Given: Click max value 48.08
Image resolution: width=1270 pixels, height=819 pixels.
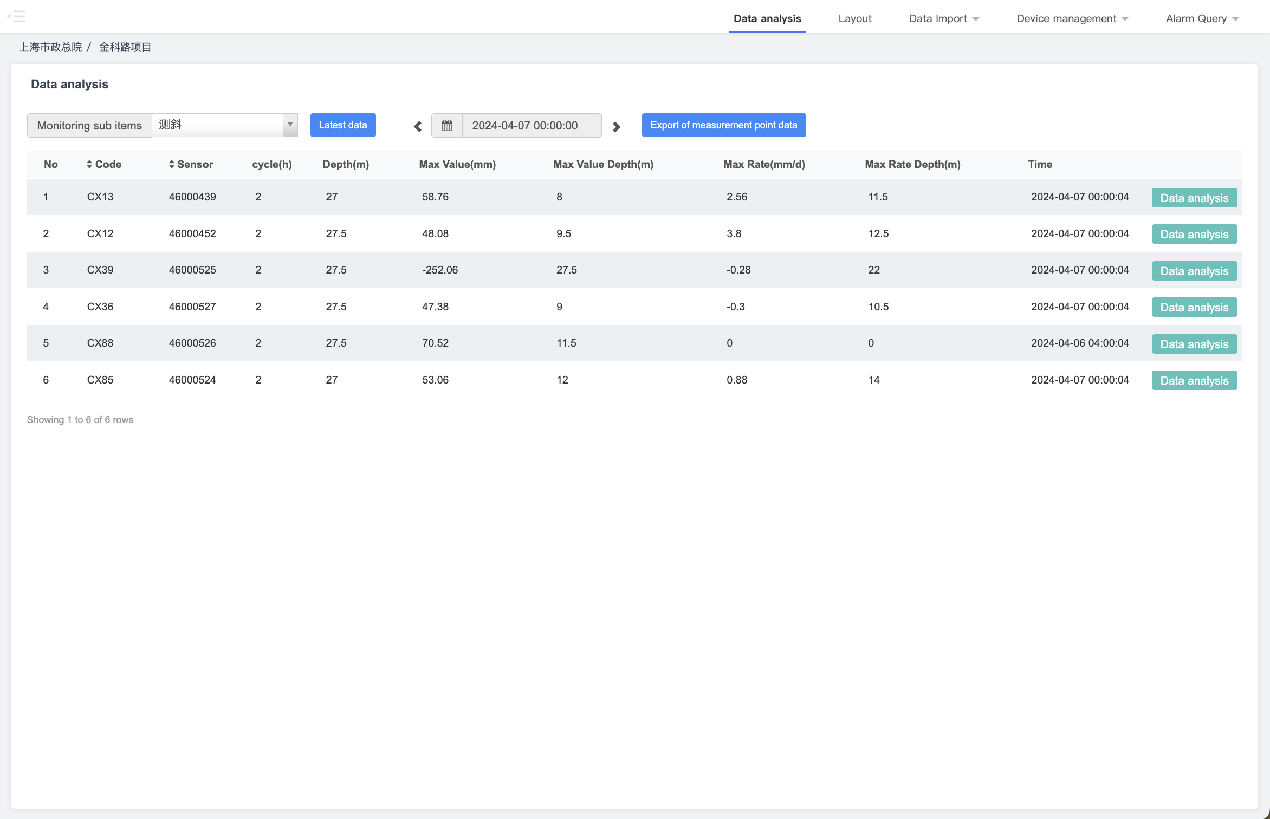Looking at the screenshot, I should point(435,233).
